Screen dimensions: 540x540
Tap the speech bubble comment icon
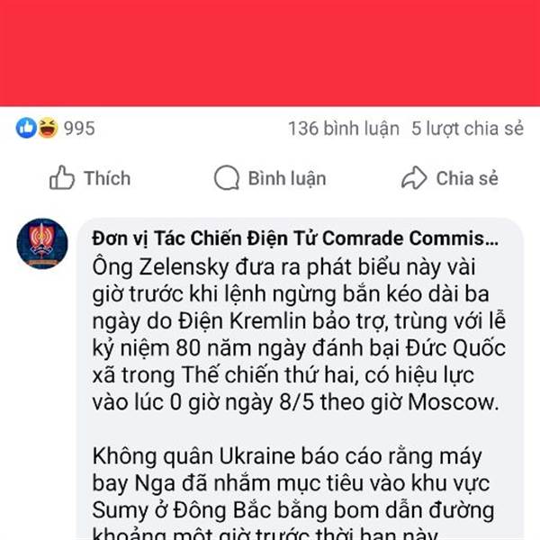[x=227, y=178]
